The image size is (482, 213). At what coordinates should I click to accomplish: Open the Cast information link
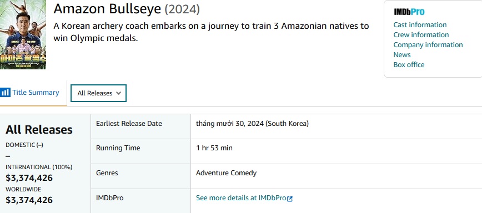pyautogui.click(x=420, y=25)
